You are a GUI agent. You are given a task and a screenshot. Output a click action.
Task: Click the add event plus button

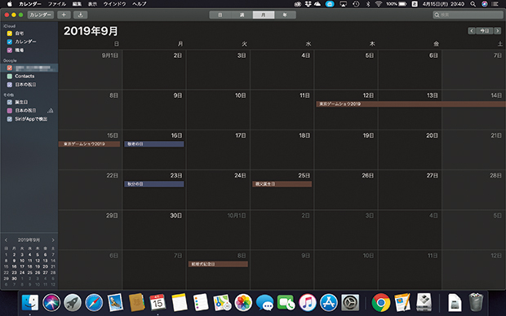64,15
